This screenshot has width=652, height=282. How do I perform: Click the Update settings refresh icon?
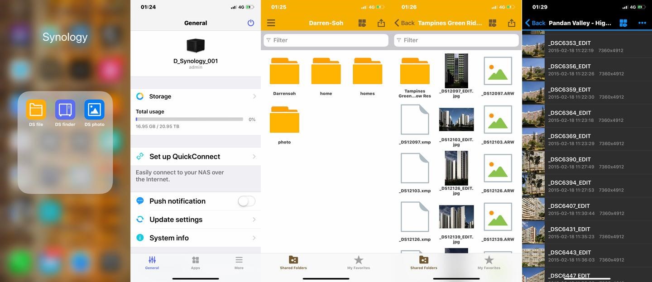[140, 220]
